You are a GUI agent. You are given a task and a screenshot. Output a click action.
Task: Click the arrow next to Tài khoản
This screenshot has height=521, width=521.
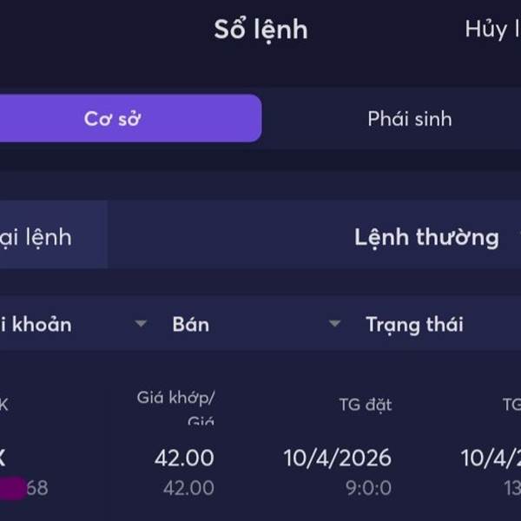141,325
